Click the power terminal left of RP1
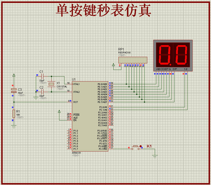The height and width of the screenshot is (185, 211). 114,65
